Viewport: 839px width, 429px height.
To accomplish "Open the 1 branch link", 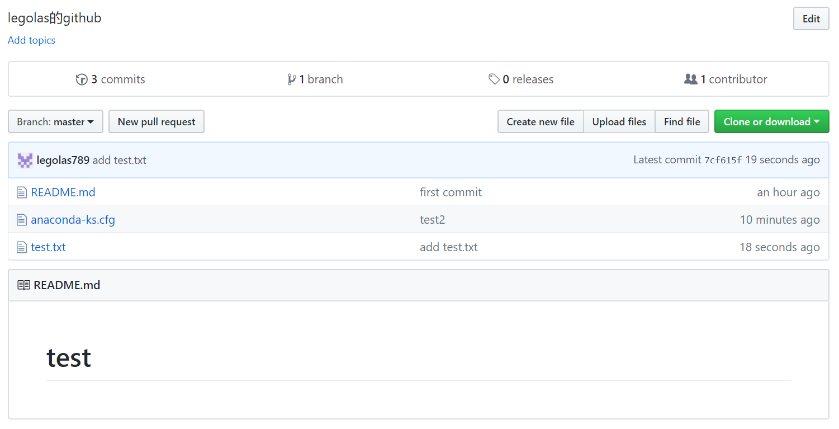I will point(315,79).
